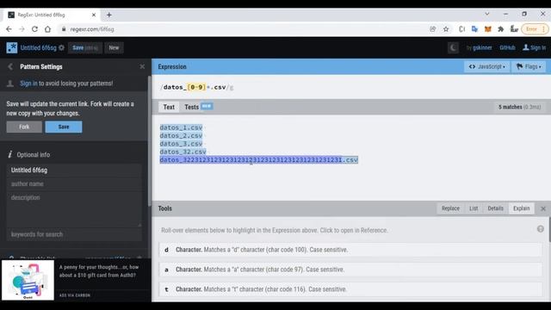Click the Save button in top bar
Viewport: 551px width, 310px height.
point(85,48)
